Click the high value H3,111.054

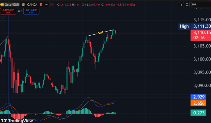pyautogui.click(x=79, y=5)
